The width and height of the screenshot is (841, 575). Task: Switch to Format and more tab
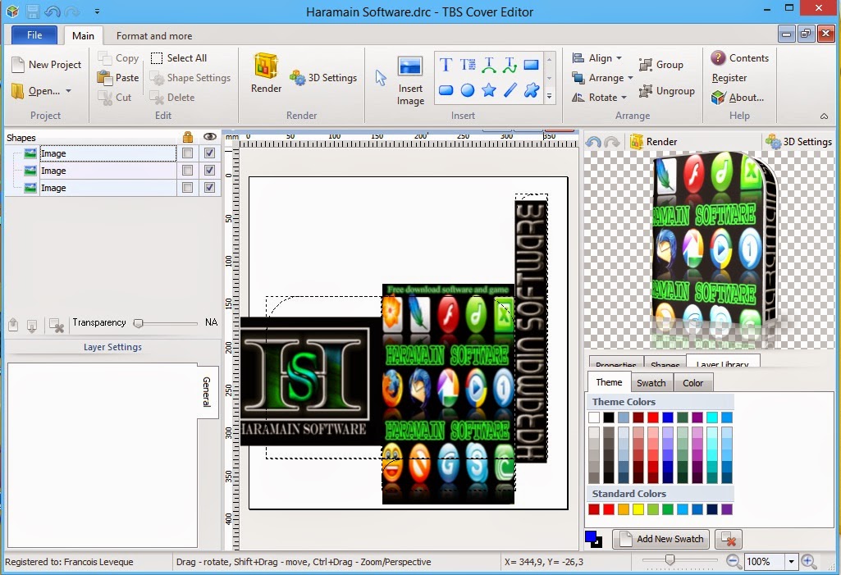(x=154, y=36)
